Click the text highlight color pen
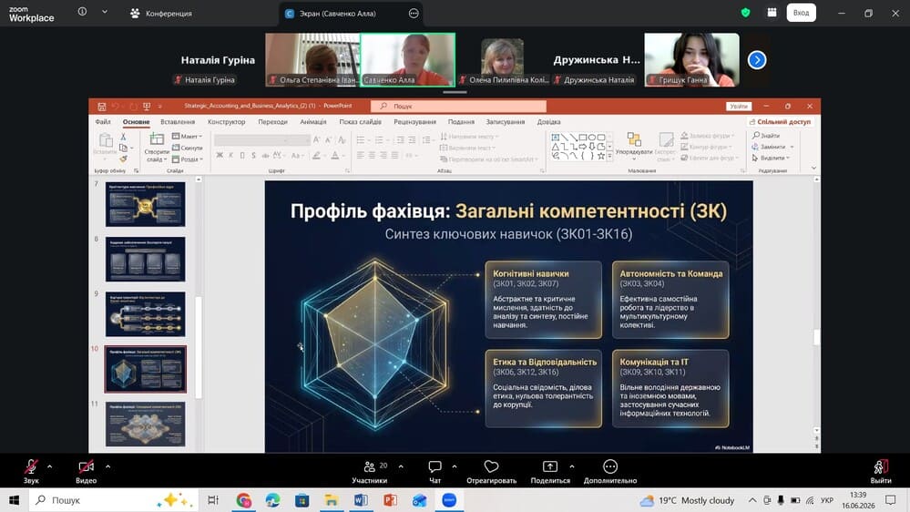This screenshot has width=910, height=512. tap(316, 155)
